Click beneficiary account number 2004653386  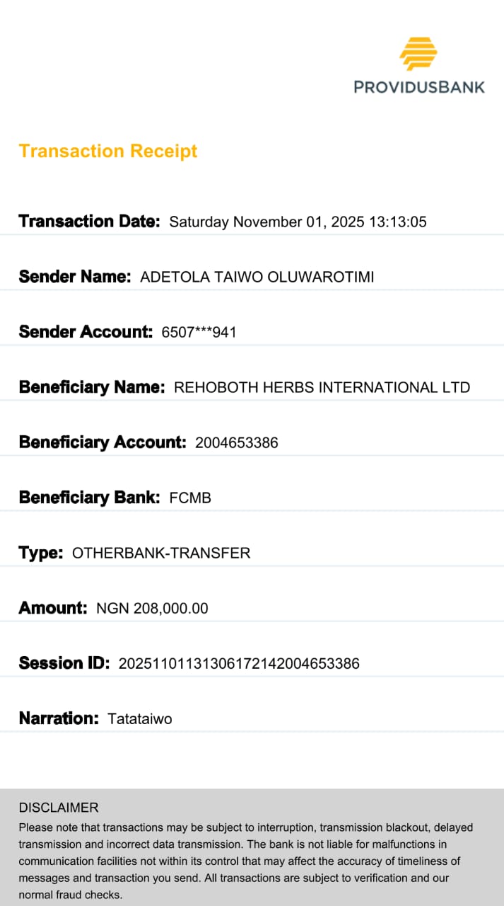pos(236,443)
